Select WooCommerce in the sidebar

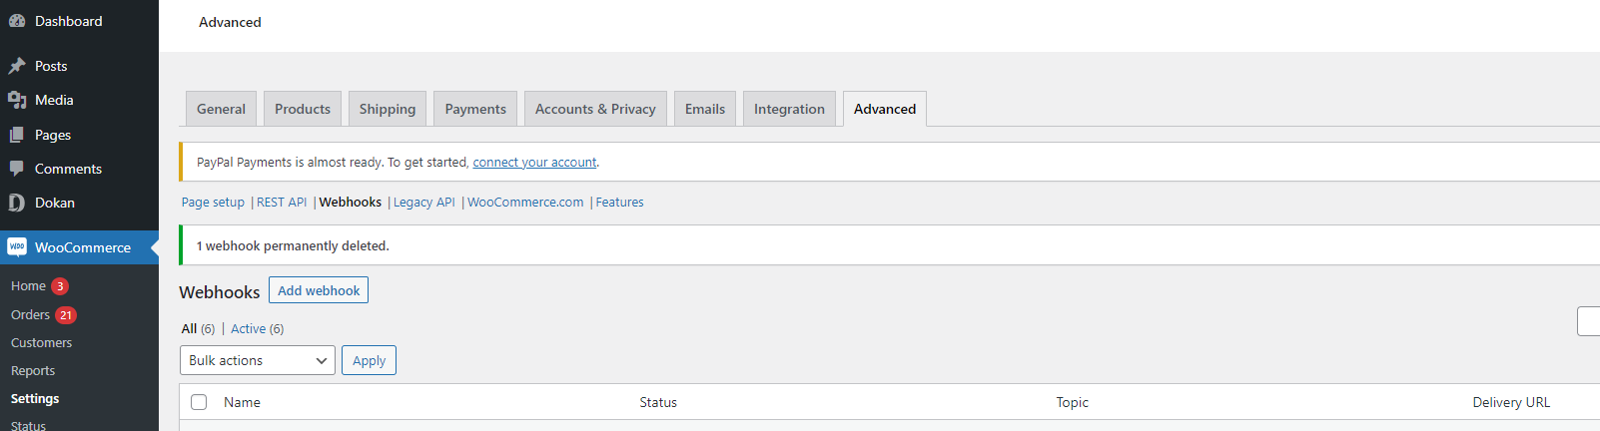pyautogui.click(x=79, y=247)
